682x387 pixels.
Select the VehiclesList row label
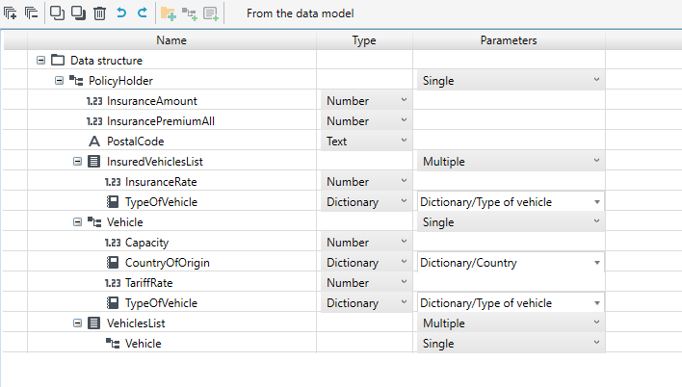[x=136, y=323]
